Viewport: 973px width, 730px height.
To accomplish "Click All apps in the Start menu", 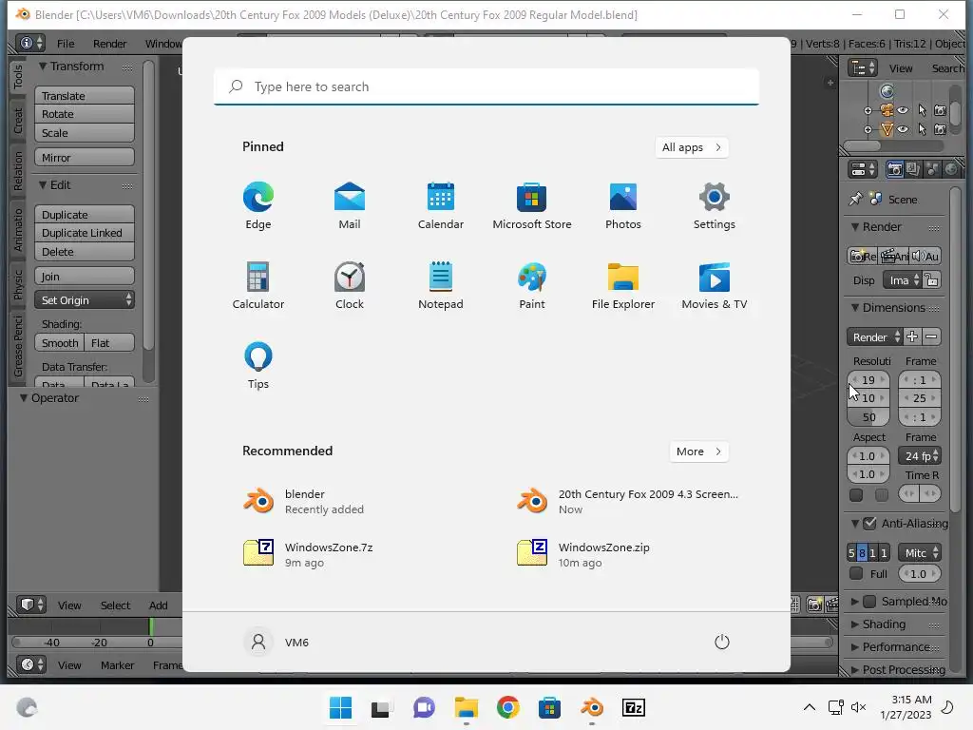I will [692, 147].
